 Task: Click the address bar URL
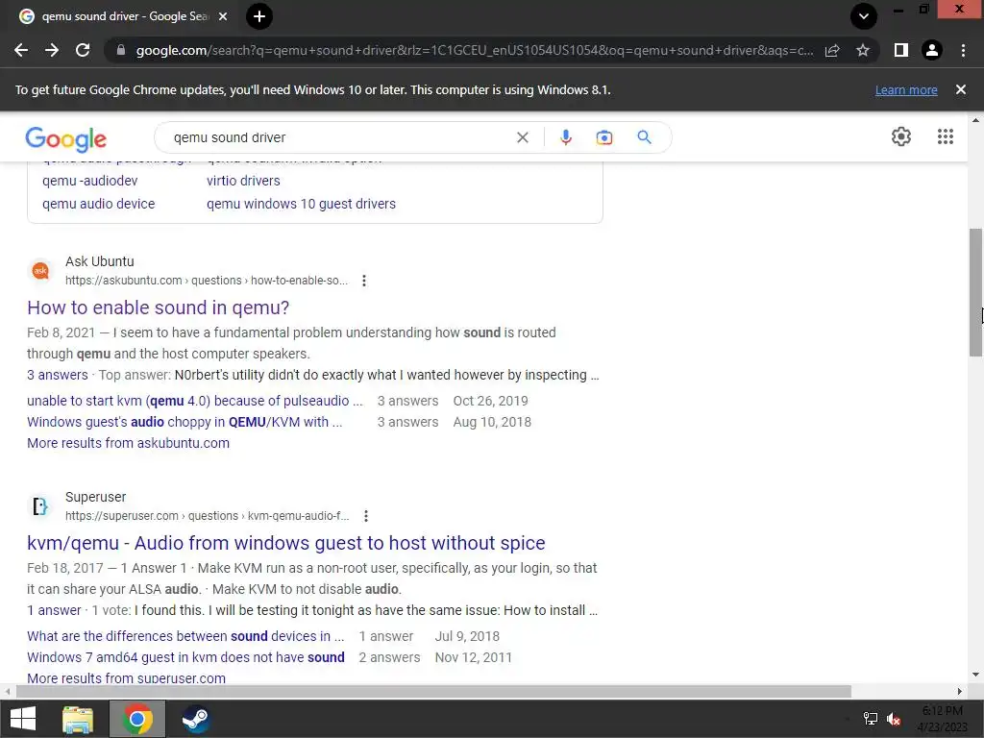(475, 50)
